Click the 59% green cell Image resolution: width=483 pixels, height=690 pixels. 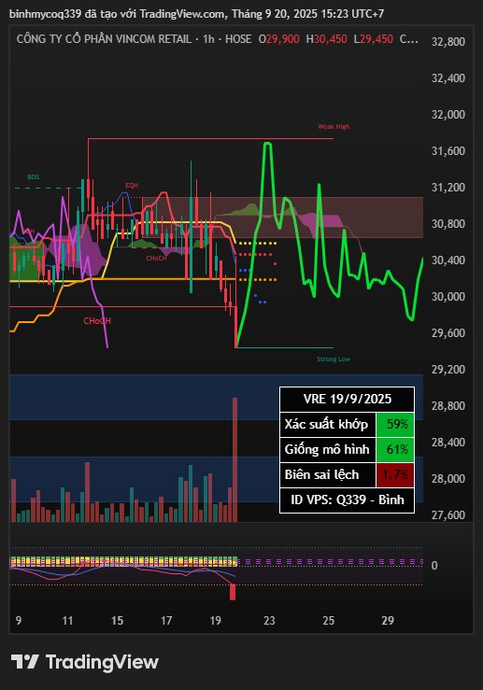(x=395, y=424)
